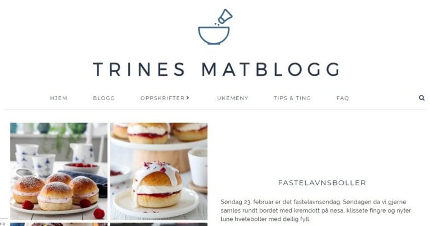This screenshot has width=430, height=226.
Task: Open the Fastelavnsboller heading link
Action: 322,183
